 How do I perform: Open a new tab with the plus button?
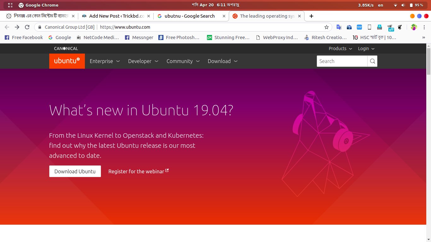pos(311,16)
